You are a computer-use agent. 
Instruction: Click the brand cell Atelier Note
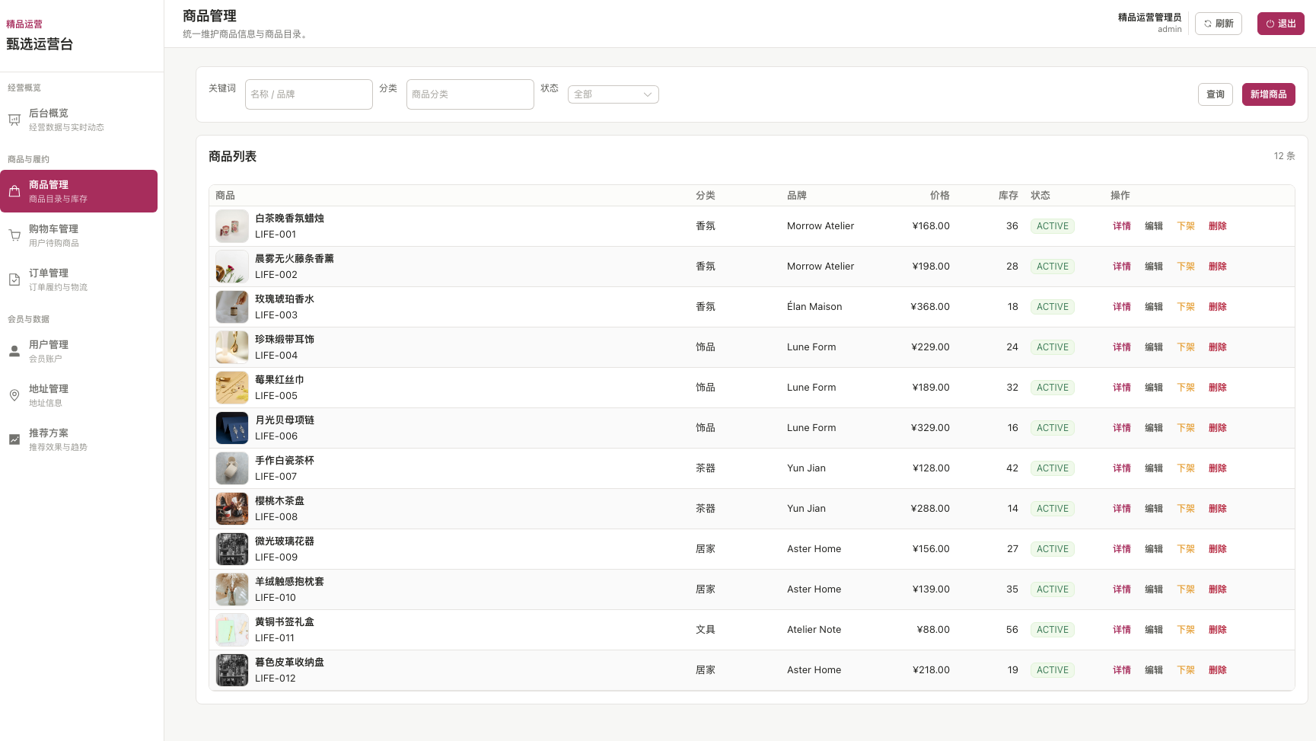click(x=814, y=630)
